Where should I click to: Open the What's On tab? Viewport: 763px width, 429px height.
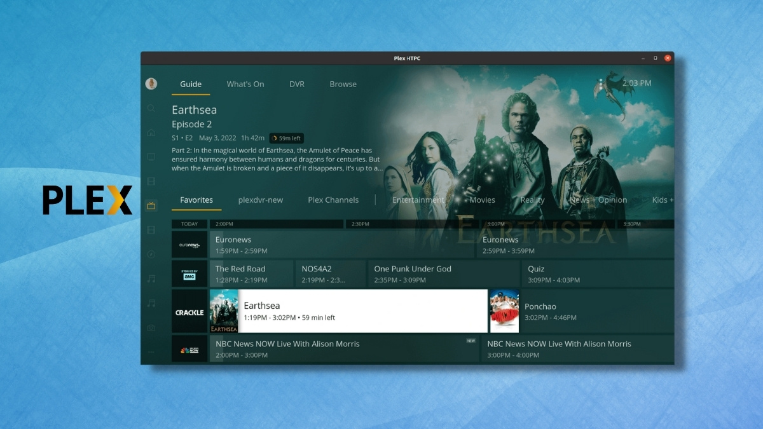point(245,83)
